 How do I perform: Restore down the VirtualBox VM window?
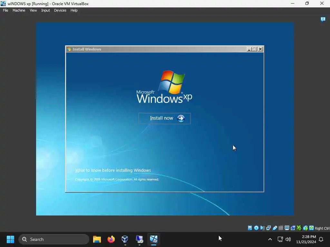coord(307,3)
